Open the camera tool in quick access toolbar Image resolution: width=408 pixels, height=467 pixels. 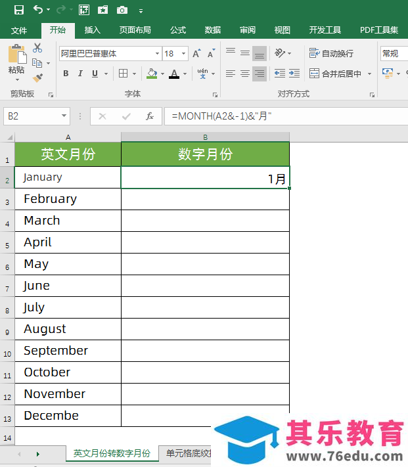point(122,10)
